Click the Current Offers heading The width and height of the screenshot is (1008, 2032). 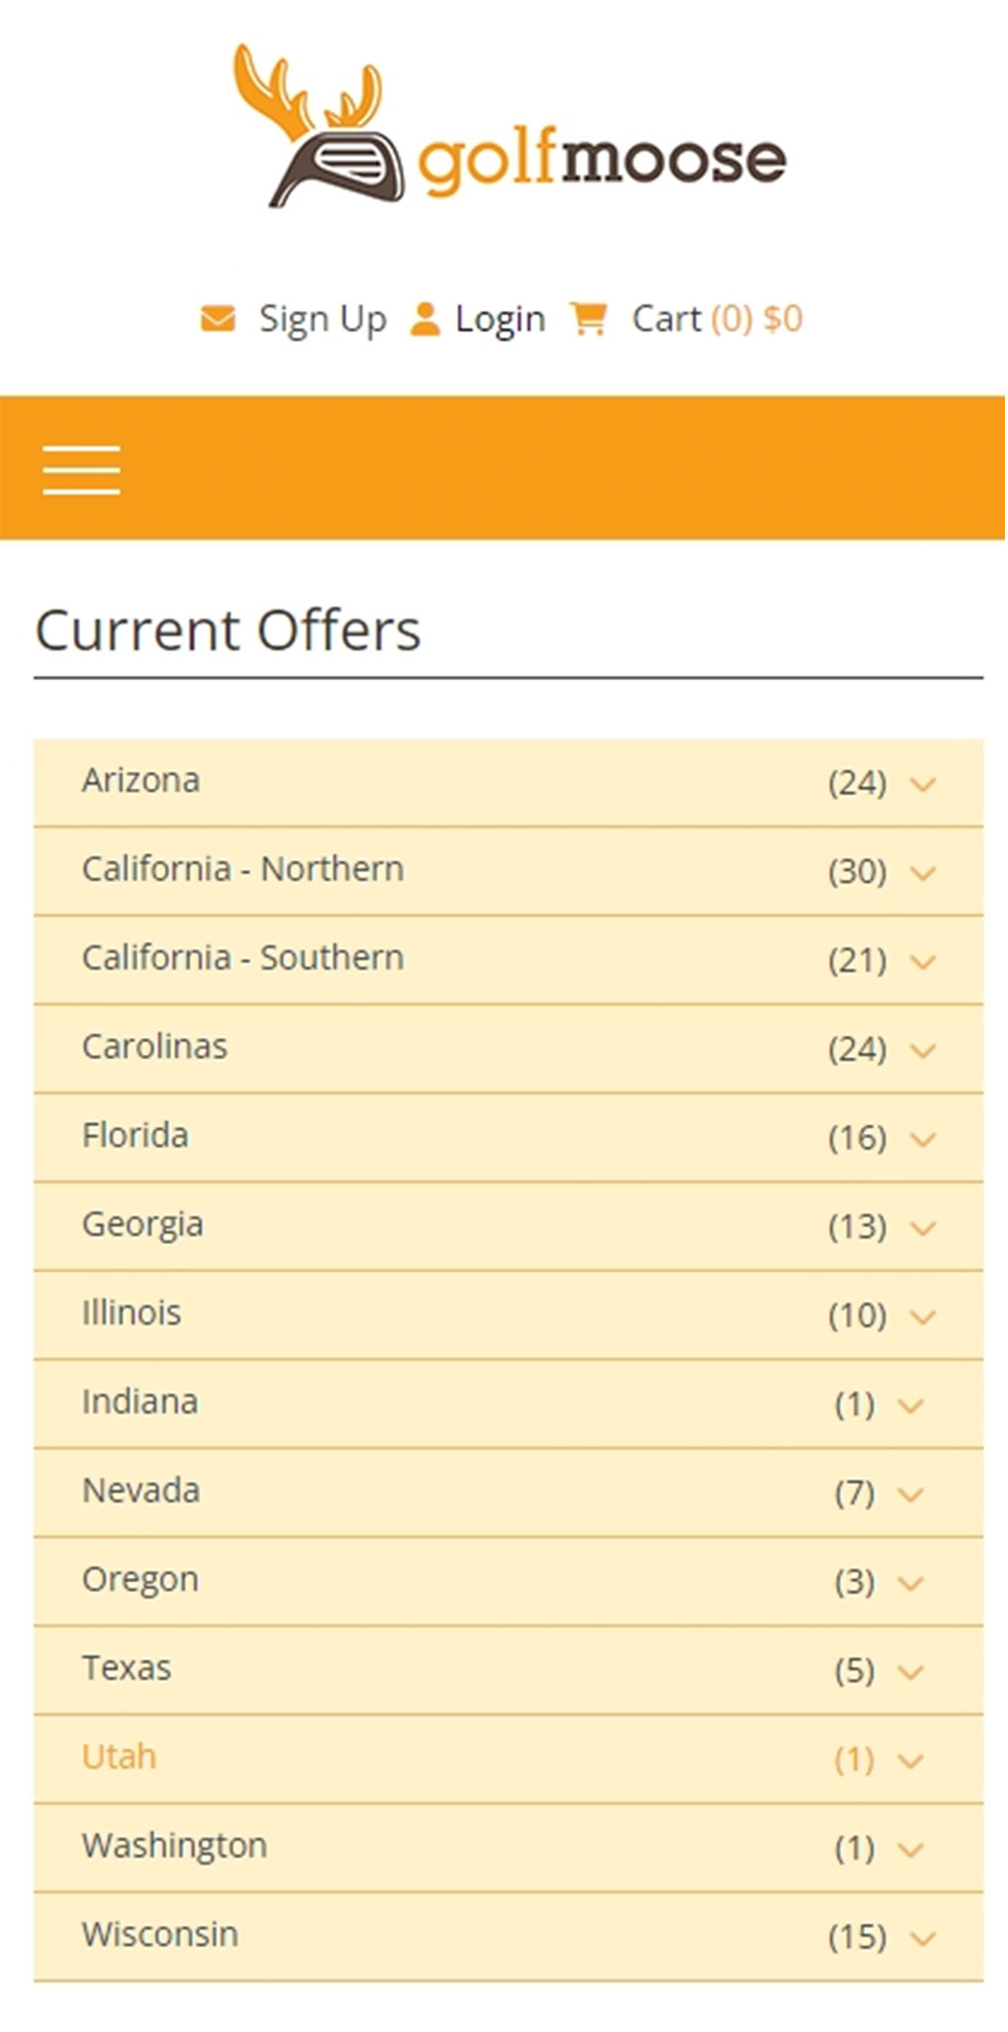pyautogui.click(x=228, y=630)
